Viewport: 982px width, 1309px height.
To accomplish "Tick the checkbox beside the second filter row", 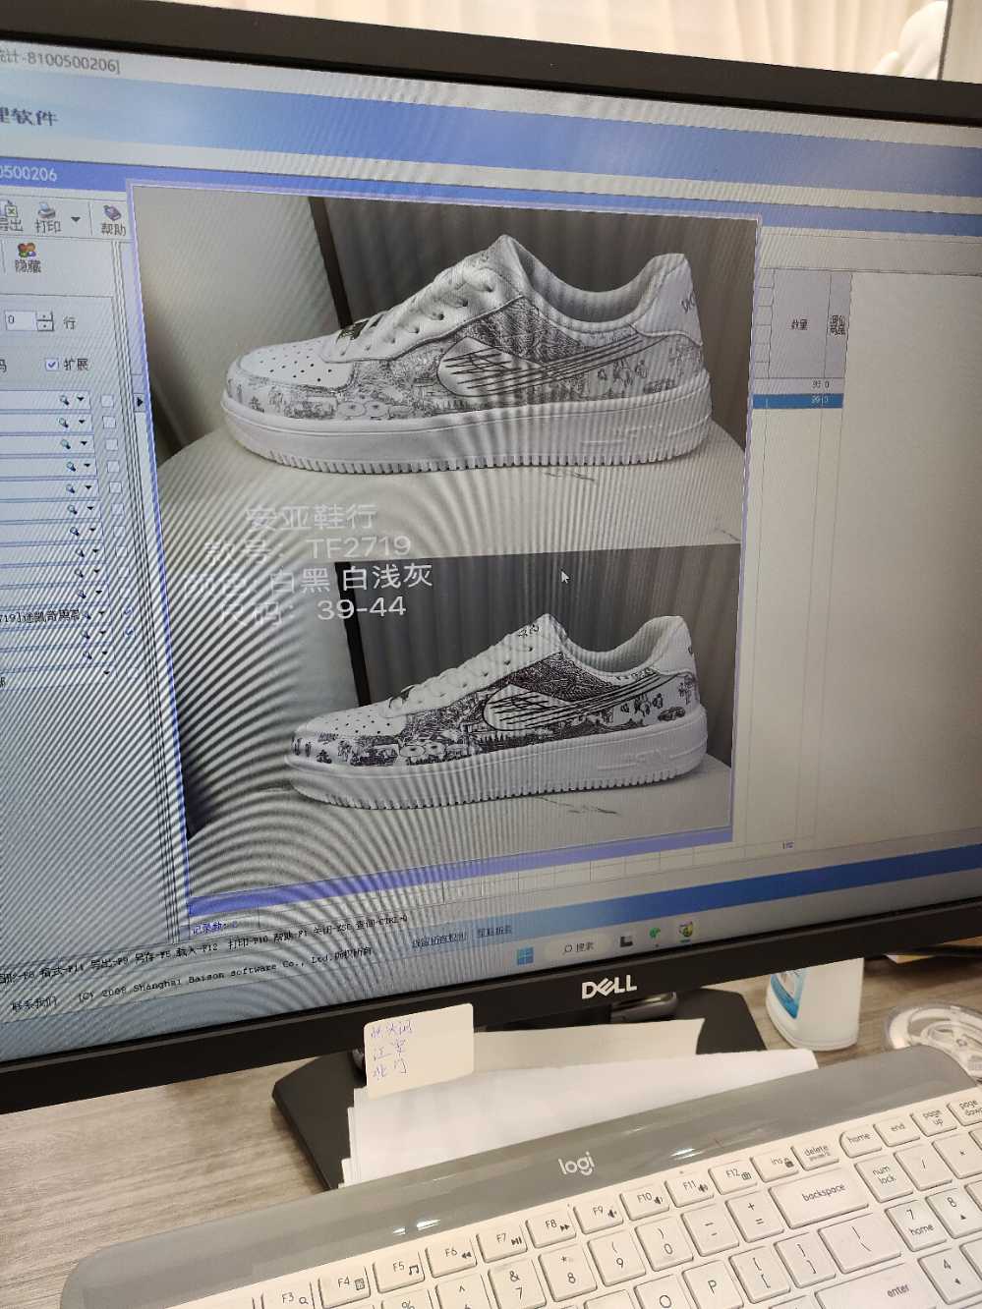I will 110,423.
